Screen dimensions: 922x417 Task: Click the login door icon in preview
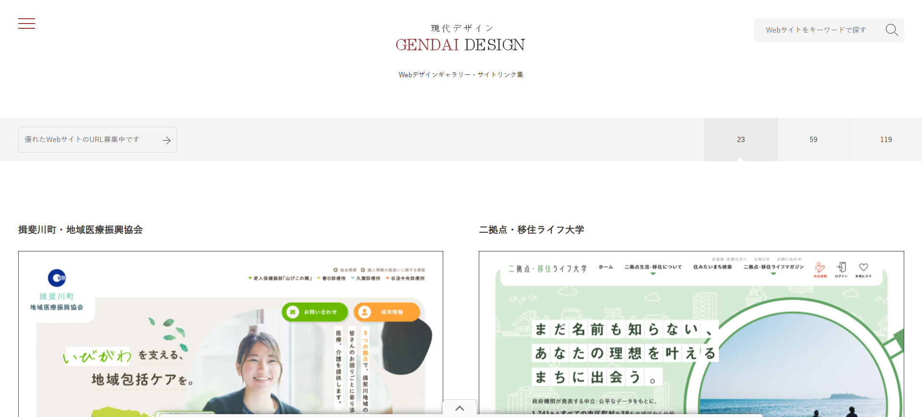841,268
